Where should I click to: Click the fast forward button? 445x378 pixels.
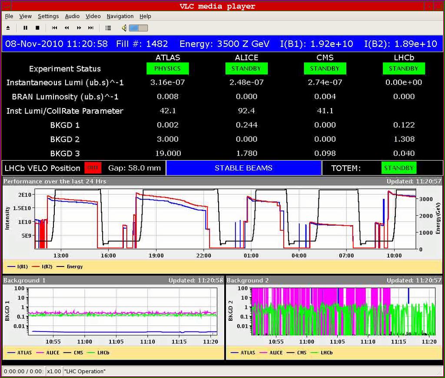coord(79,28)
